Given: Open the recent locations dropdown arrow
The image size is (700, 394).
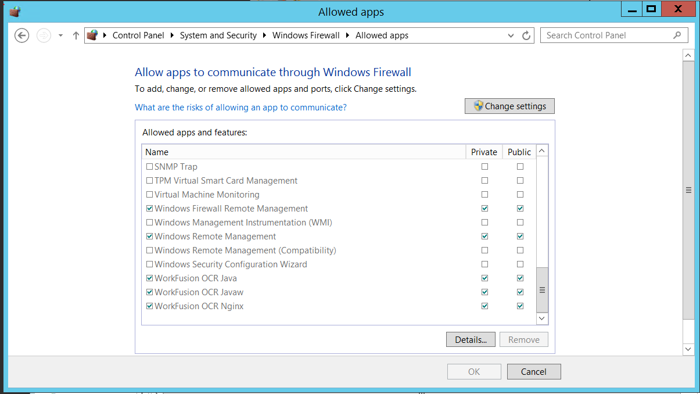Looking at the screenshot, I should (60, 35).
